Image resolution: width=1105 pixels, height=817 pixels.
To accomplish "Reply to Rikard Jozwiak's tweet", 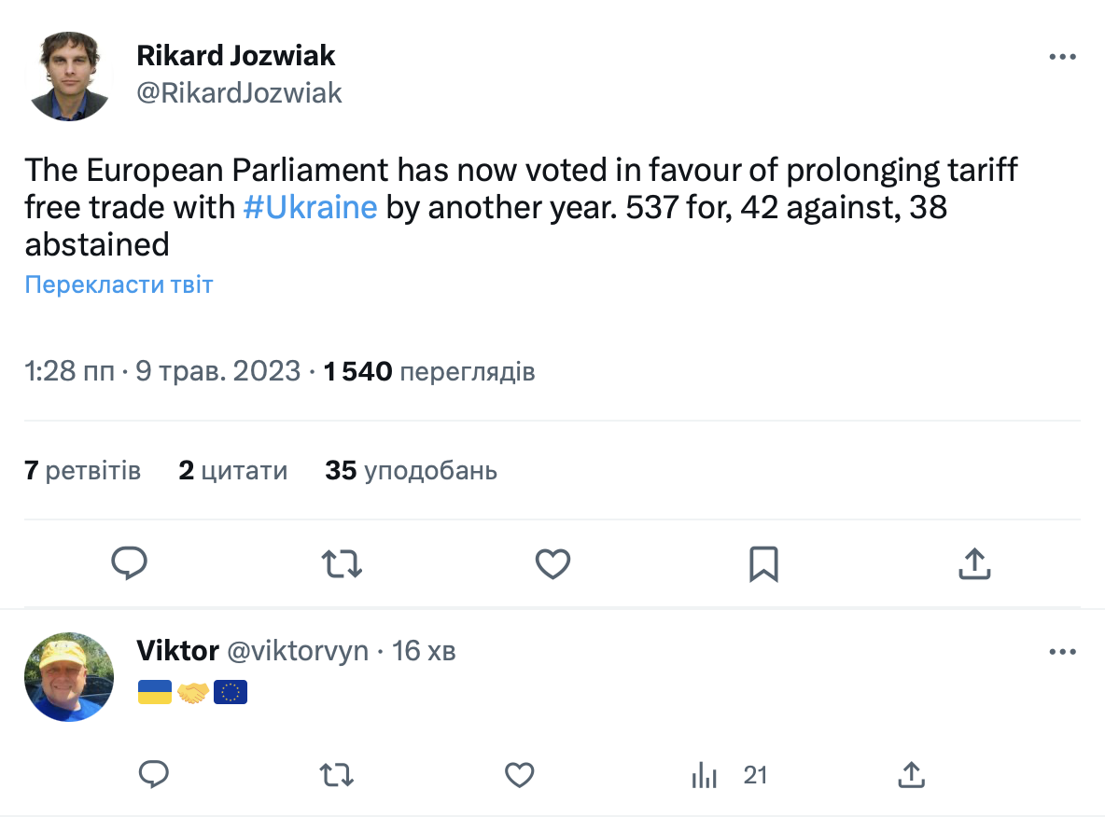I will (130, 563).
